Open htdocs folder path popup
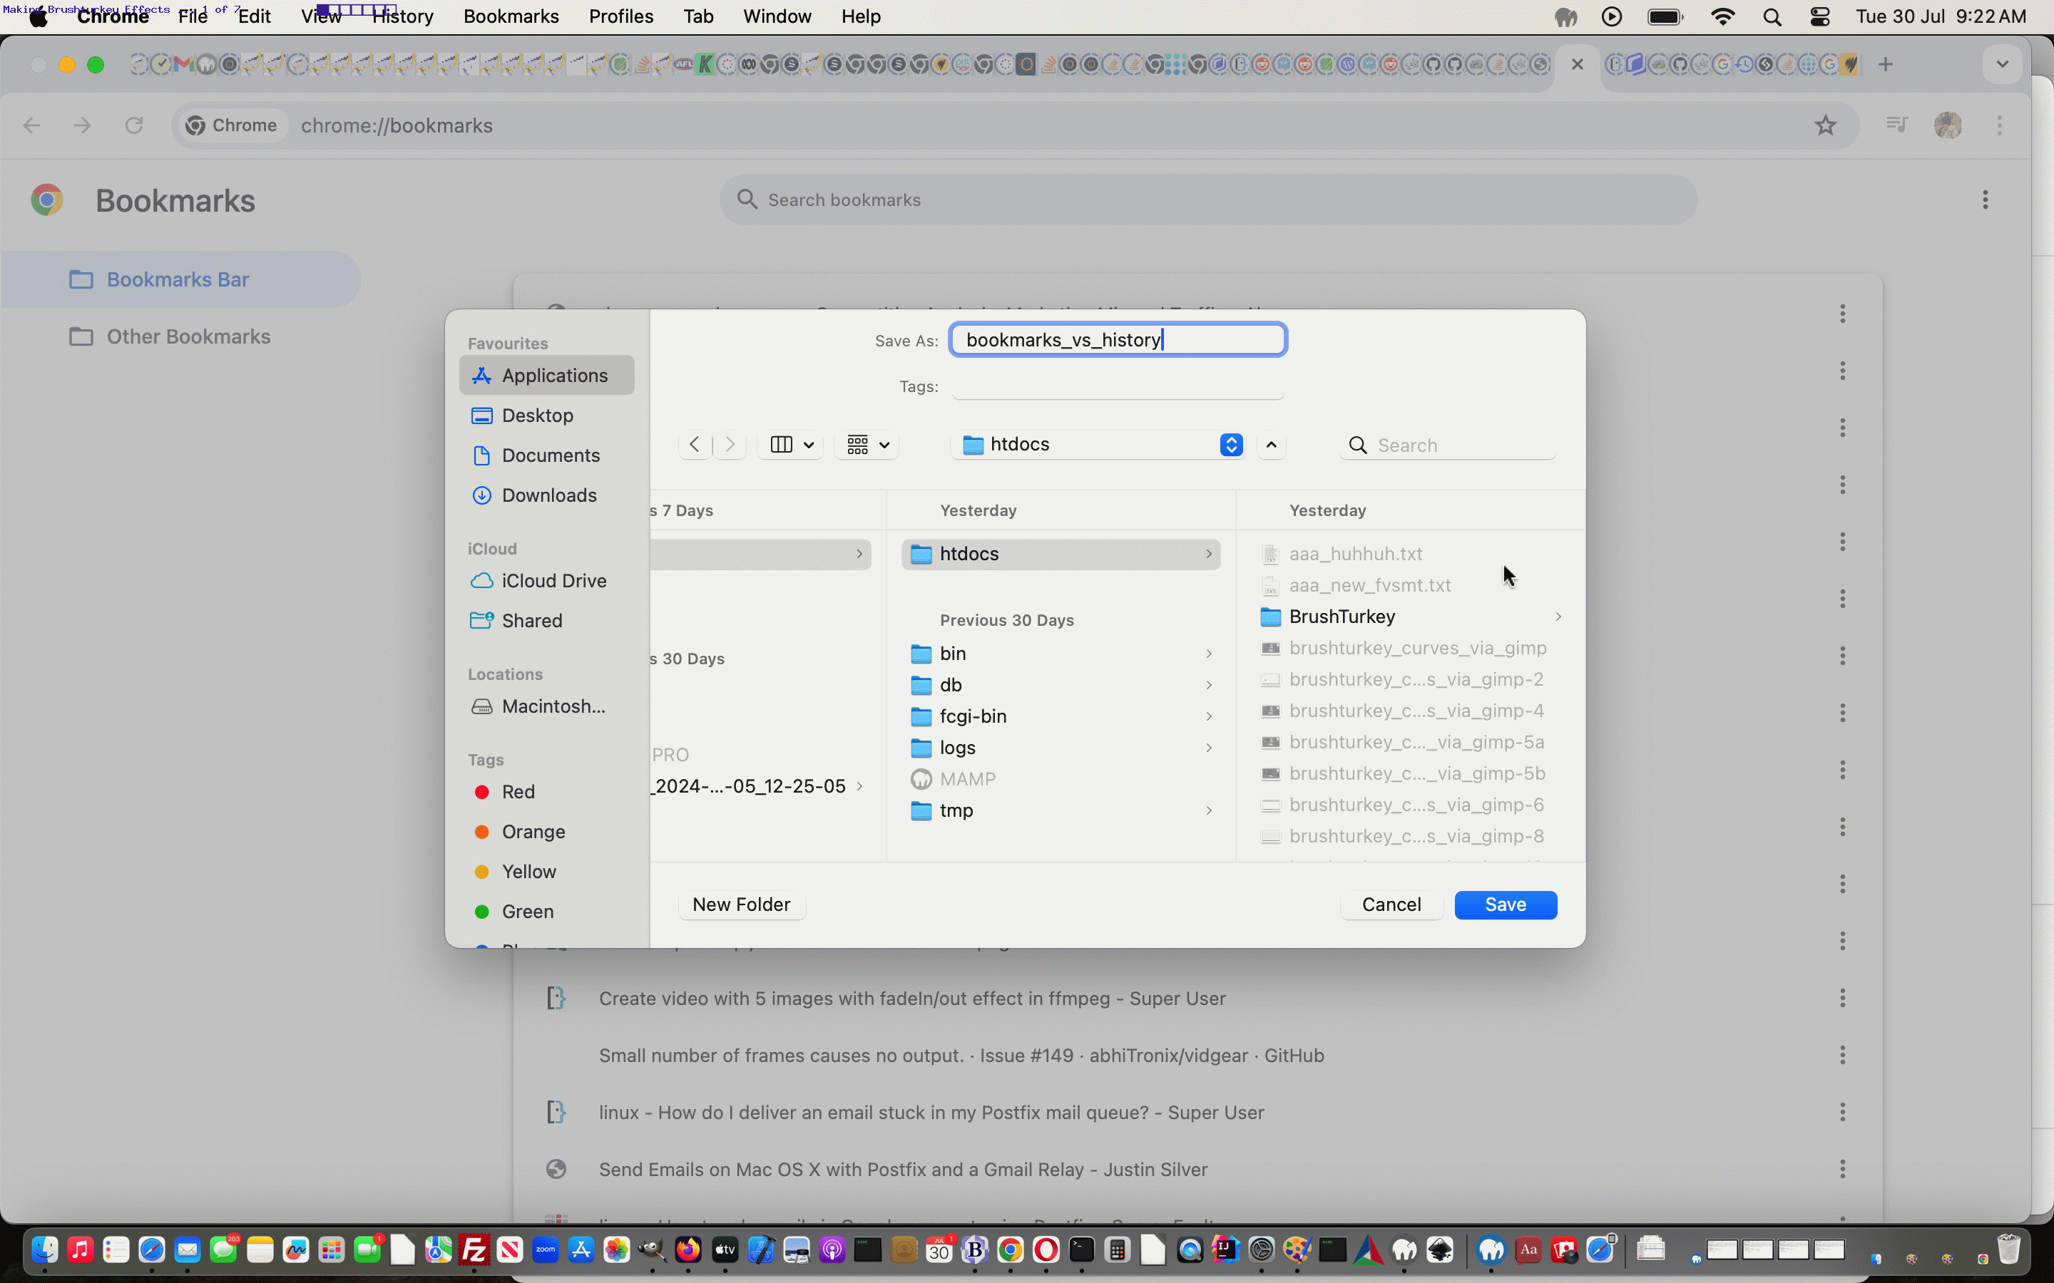Image resolution: width=2054 pixels, height=1283 pixels. (x=1098, y=445)
